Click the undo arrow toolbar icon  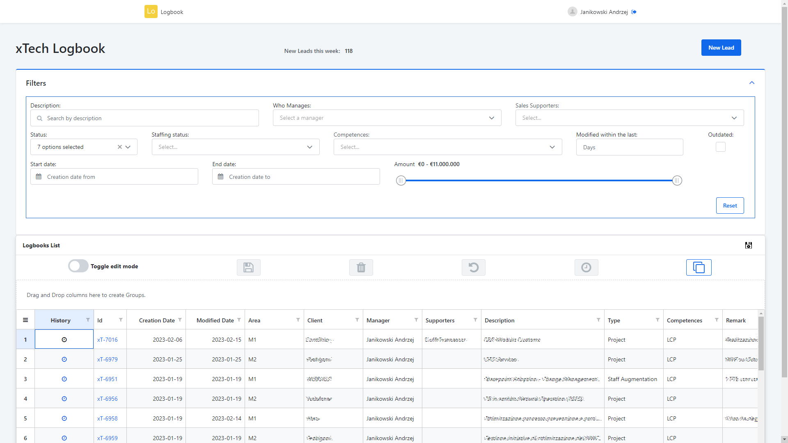[x=473, y=267]
